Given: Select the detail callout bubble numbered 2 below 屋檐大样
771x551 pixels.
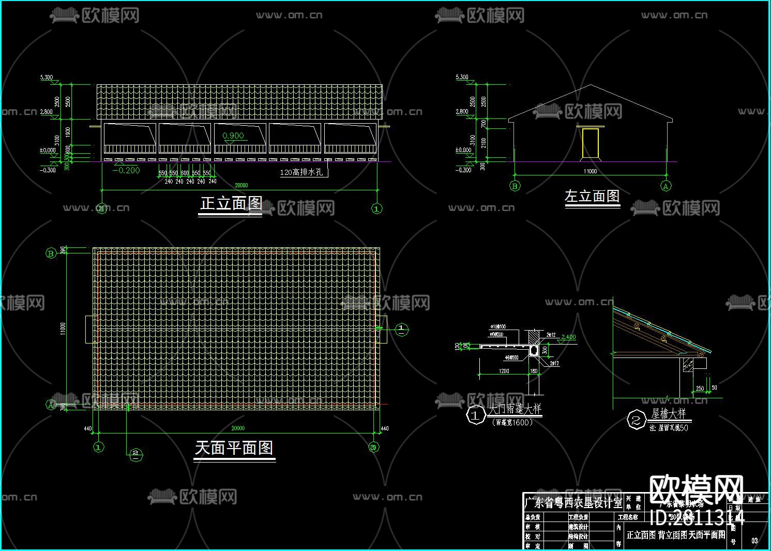Looking at the screenshot, I should (636, 419).
